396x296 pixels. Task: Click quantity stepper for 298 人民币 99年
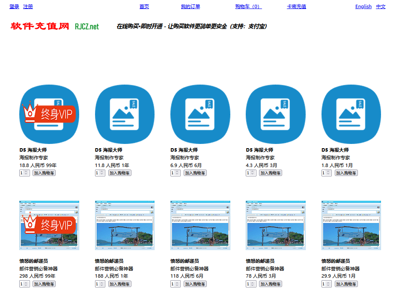[24, 284]
